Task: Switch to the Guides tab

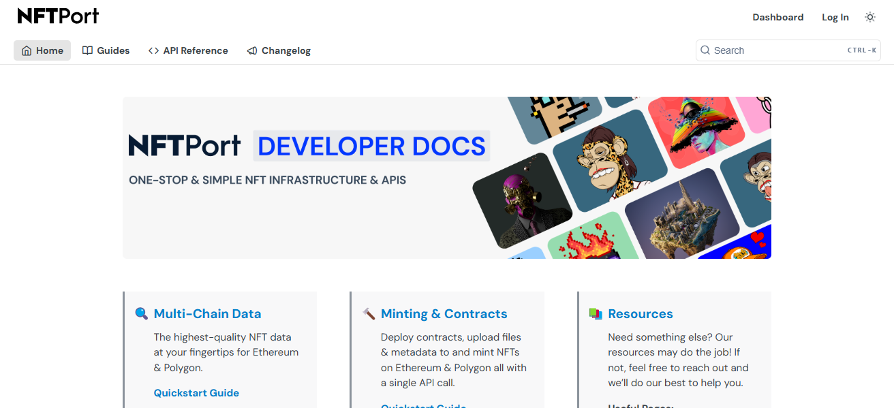Action: pos(106,50)
